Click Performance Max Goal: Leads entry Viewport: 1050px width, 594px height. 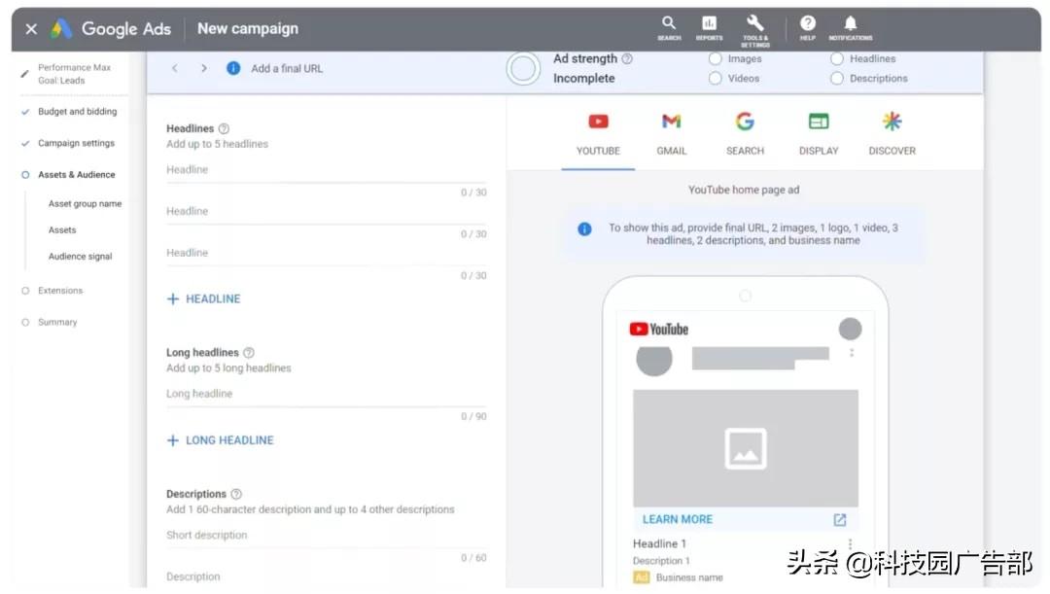(74, 74)
